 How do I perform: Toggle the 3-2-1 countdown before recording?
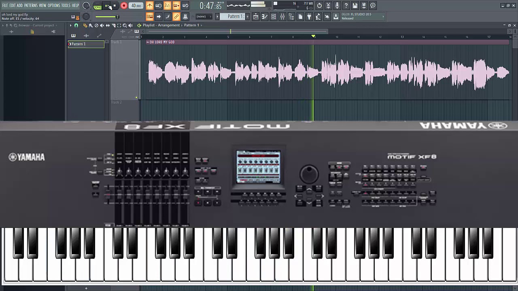[x=168, y=6]
